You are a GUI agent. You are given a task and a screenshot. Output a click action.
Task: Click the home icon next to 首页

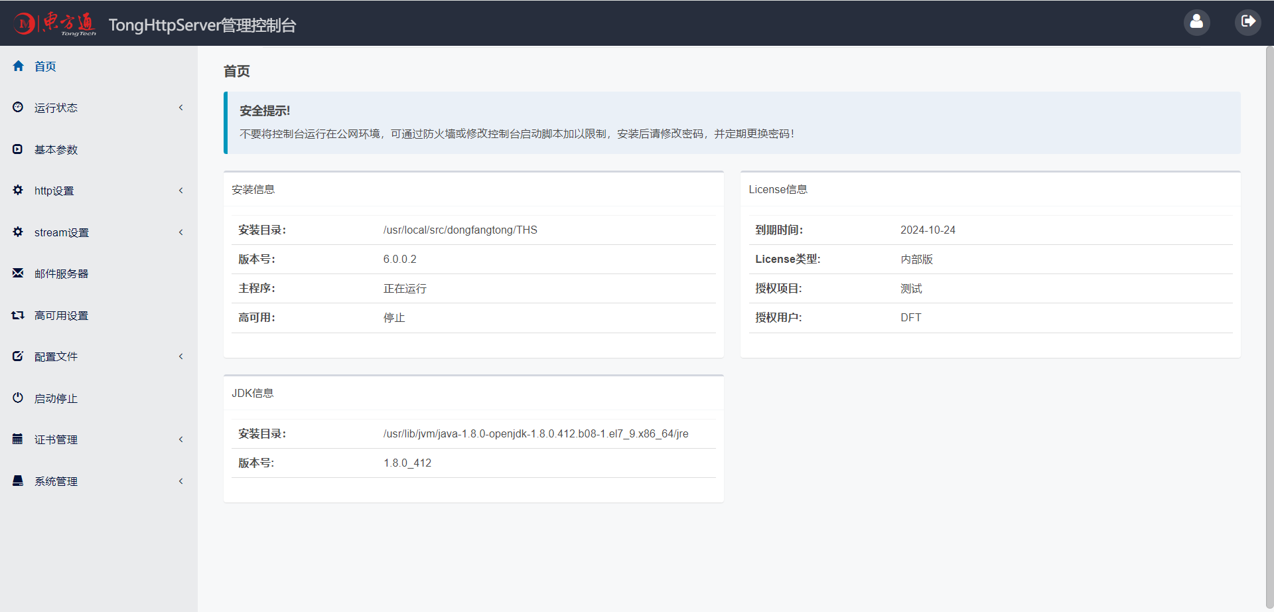coord(18,66)
